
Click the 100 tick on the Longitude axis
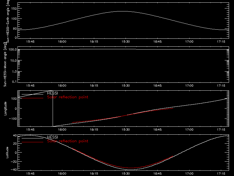[x=14, y=99]
